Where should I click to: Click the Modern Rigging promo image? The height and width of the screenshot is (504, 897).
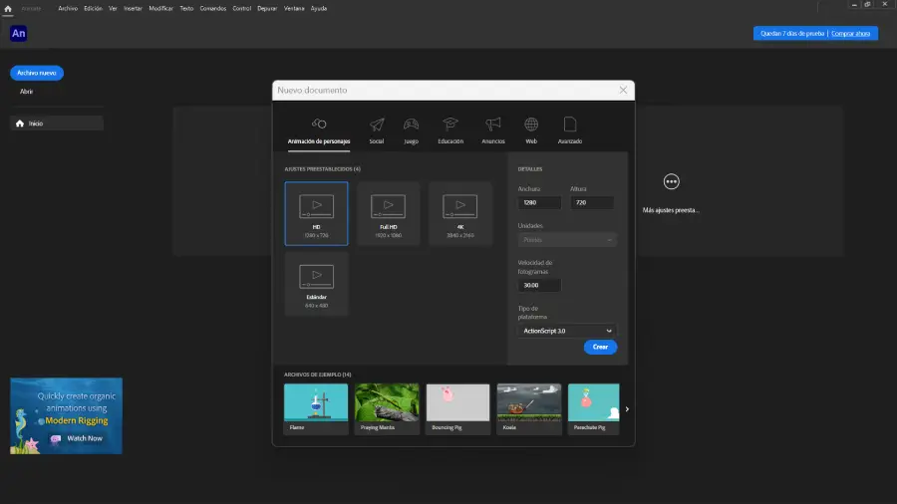pos(67,416)
